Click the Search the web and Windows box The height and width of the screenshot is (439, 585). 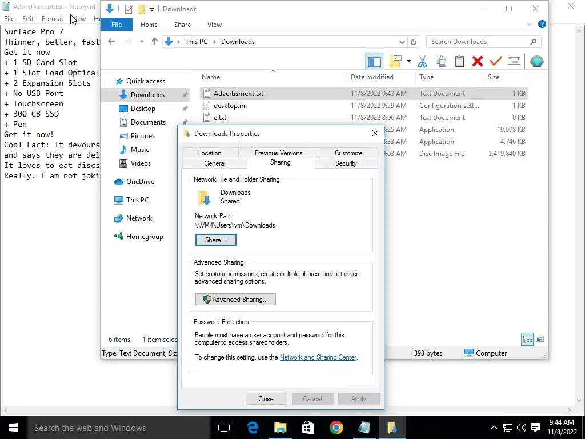[119, 428]
